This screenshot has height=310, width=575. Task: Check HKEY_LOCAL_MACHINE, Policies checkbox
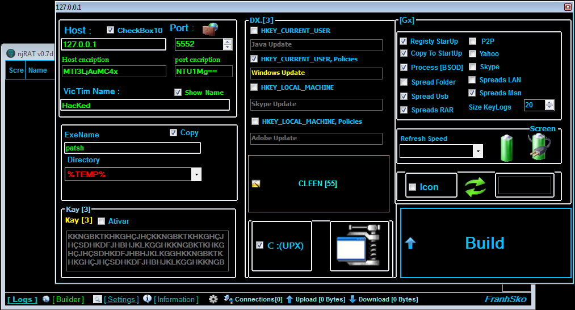255,122
